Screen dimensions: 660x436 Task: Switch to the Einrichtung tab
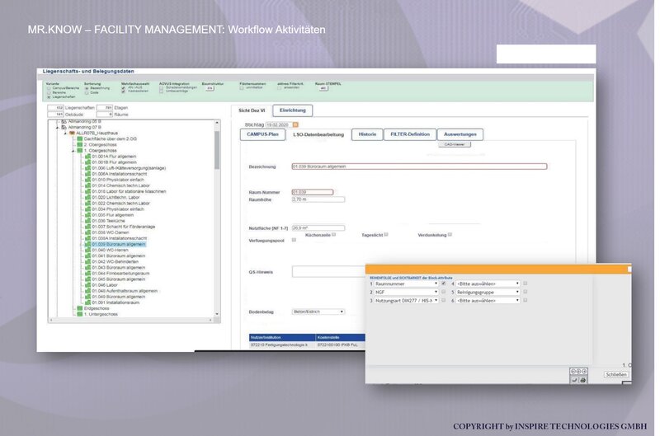[293, 110]
